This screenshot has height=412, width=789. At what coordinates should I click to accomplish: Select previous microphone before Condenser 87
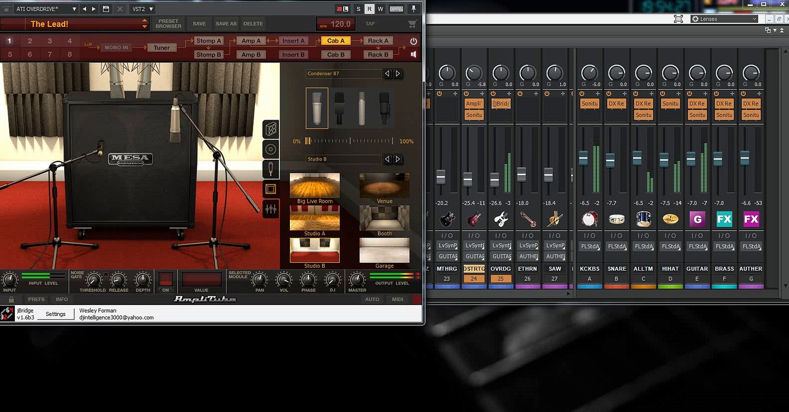coord(387,74)
